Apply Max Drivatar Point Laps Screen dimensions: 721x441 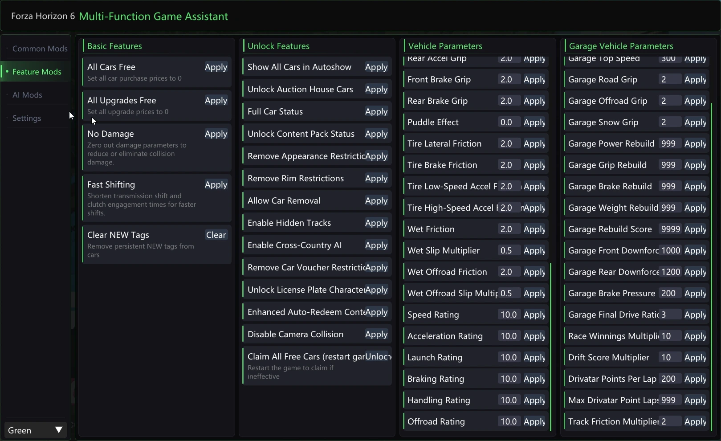click(x=695, y=400)
